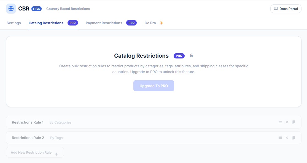This screenshot has width=307, height=163.
Task: Click the 'Country Based Restrictions' subtitle
Action: pos(68,9)
